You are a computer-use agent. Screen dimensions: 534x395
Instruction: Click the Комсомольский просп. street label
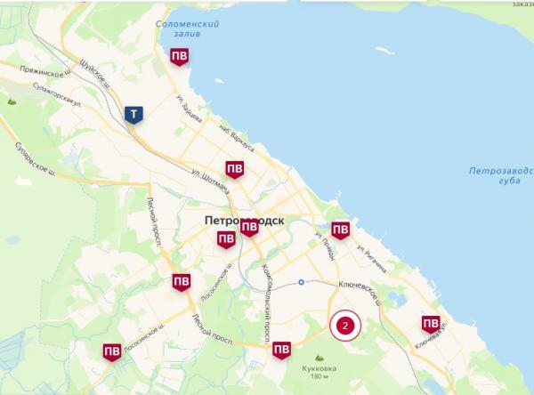[x=266, y=302]
